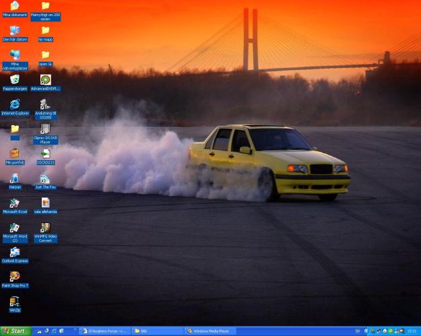
Task: Open the Cliprex DS DVD Player shortcut
Action: pos(45,129)
